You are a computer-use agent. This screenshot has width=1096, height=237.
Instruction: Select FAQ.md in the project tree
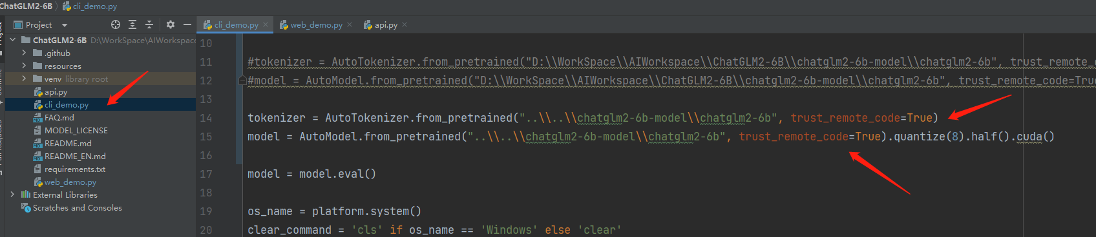[59, 118]
